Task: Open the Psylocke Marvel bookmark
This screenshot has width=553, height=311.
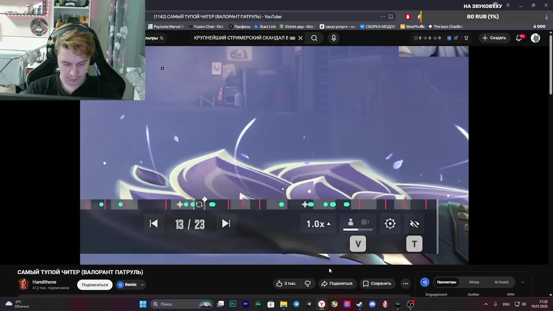Action: (166, 27)
